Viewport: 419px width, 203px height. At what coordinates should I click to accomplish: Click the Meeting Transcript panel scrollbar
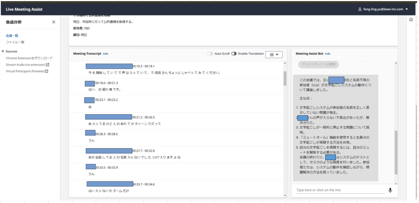285,79
